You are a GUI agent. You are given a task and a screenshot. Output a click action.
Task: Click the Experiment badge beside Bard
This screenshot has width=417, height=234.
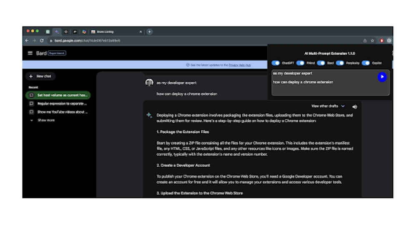pyautogui.click(x=57, y=53)
